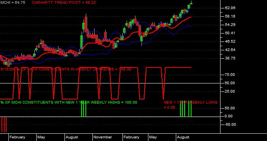This screenshot has height=141, width=267.
Task: Click the 50.41 price axis value
Action: 230,33
